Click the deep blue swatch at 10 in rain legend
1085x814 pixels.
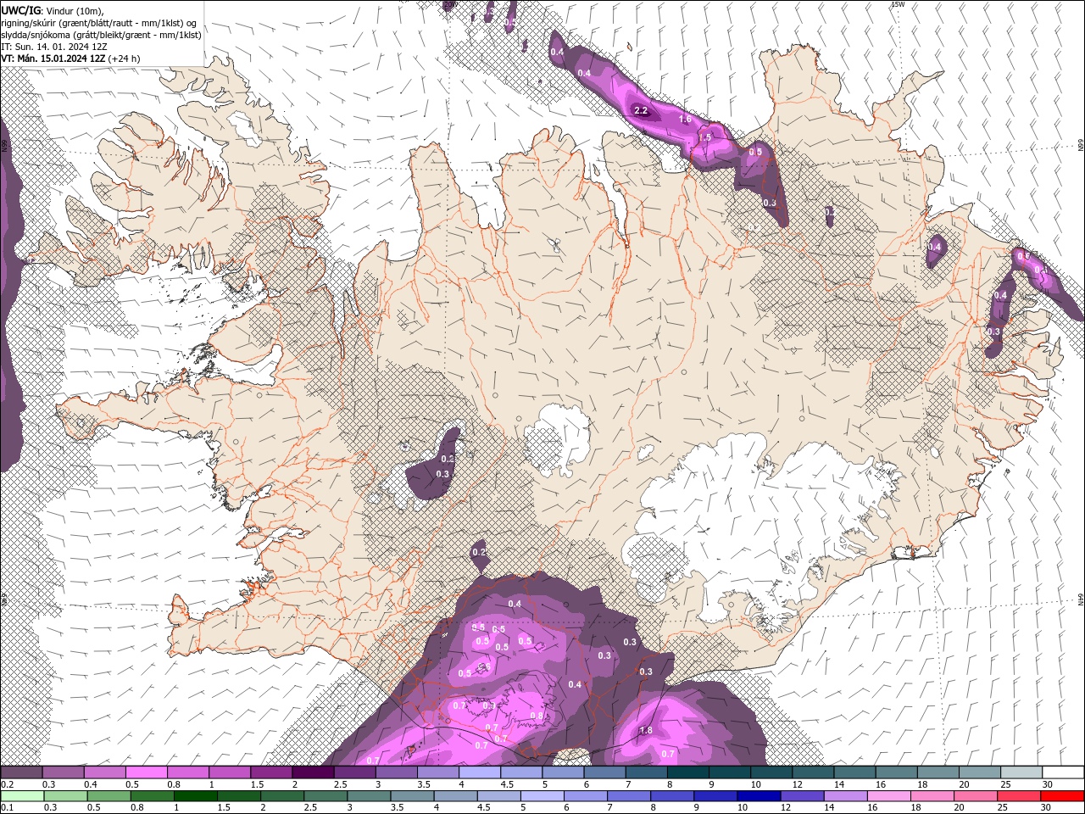[758, 796]
